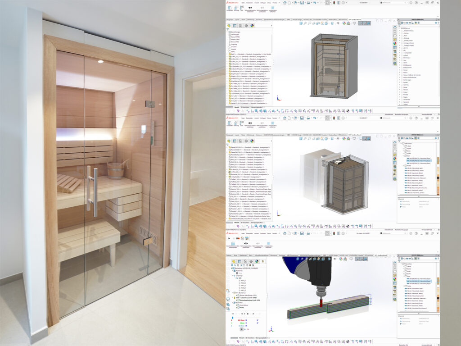Click Edit Appearance color ball in top view toolbar
The image size is (461, 346).
point(344,23)
